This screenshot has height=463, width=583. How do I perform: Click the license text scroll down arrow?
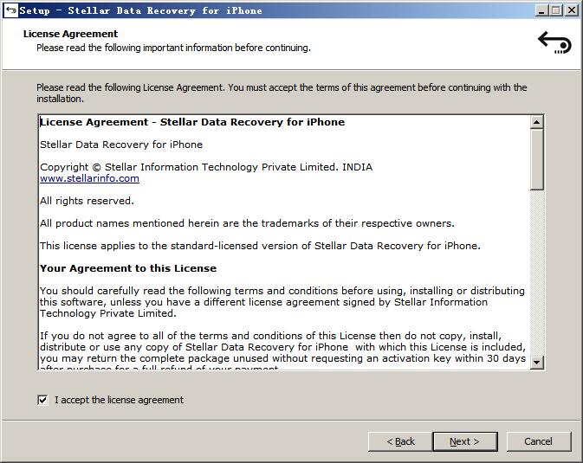(x=537, y=362)
